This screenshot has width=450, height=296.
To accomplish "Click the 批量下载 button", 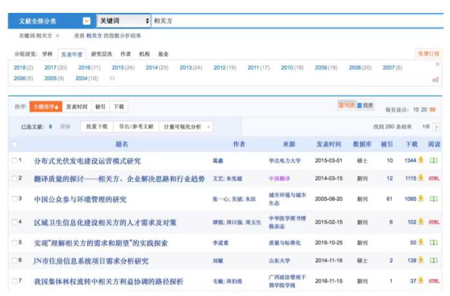I will 97,127.
